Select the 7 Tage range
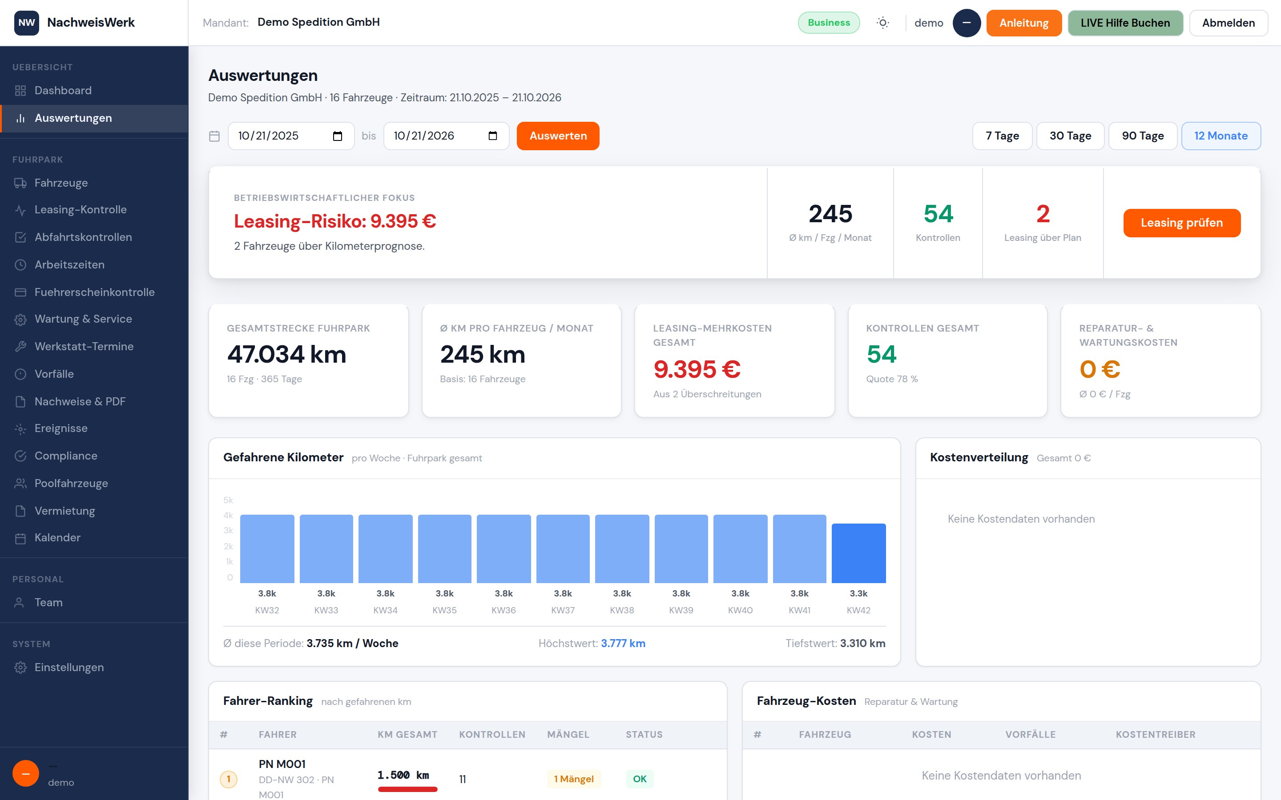Image resolution: width=1281 pixels, height=800 pixels. pos(1002,136)
